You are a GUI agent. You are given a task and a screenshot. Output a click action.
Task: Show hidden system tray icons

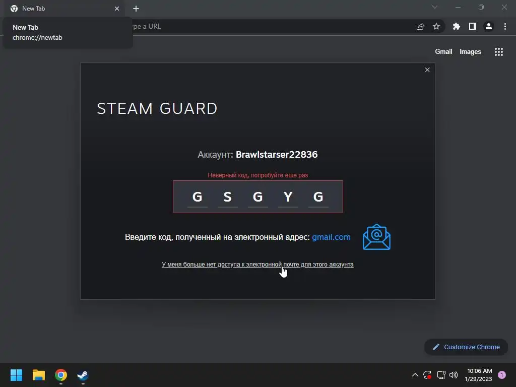coord(415,375)
